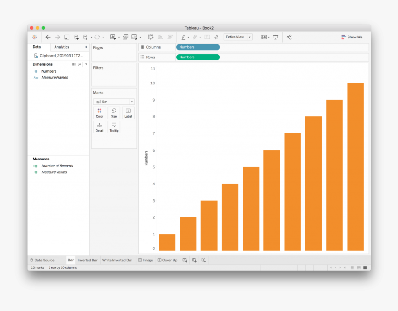Select the White Inverted Bar sheet tab
The image size is (398, 311).
117,260
